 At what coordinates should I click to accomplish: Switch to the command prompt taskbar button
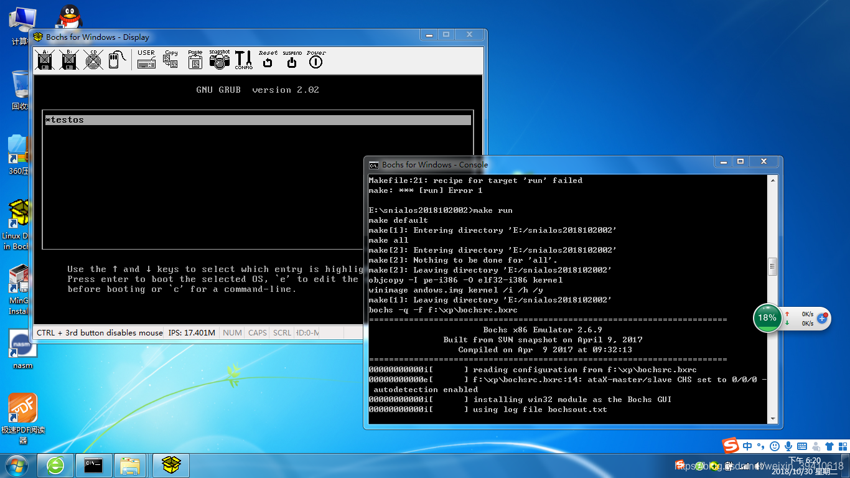pyautogui.click(x=94, y=465)
